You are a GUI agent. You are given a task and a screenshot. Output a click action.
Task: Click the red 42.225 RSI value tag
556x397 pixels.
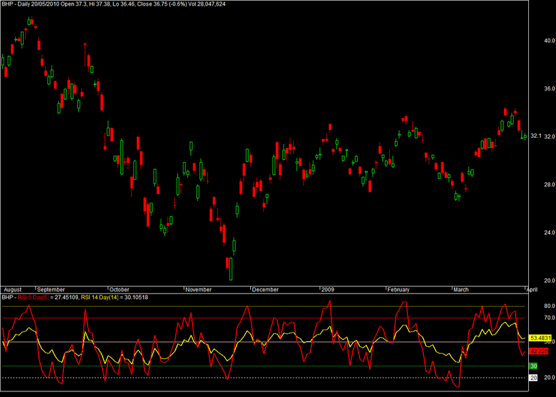click(539, 351)
